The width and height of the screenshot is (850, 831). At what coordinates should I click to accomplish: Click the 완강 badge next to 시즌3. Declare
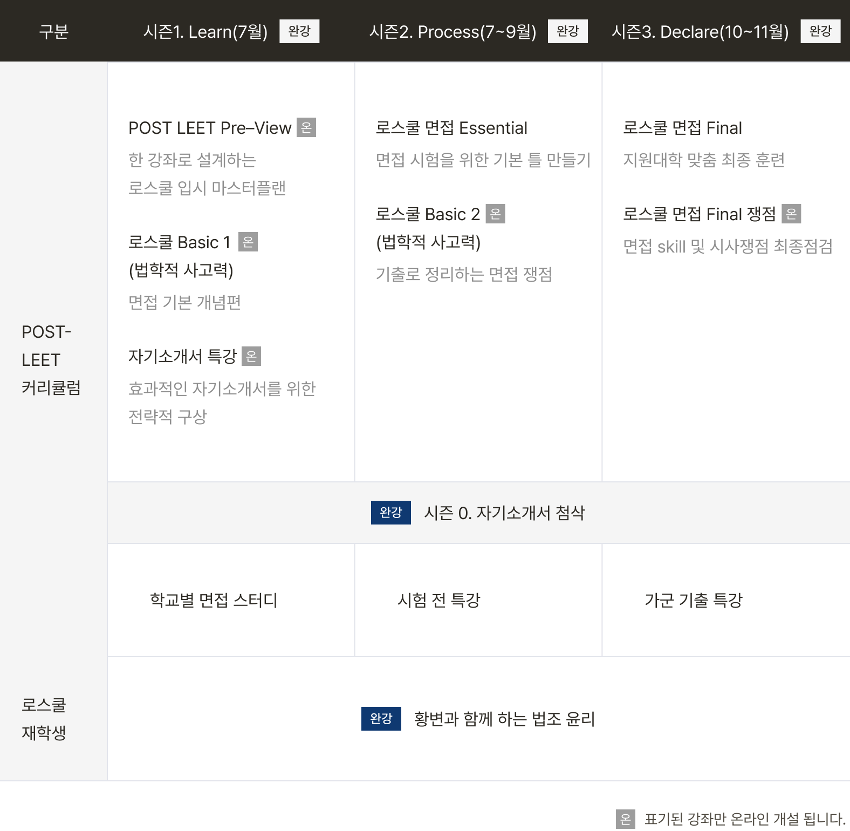[820, 31]
